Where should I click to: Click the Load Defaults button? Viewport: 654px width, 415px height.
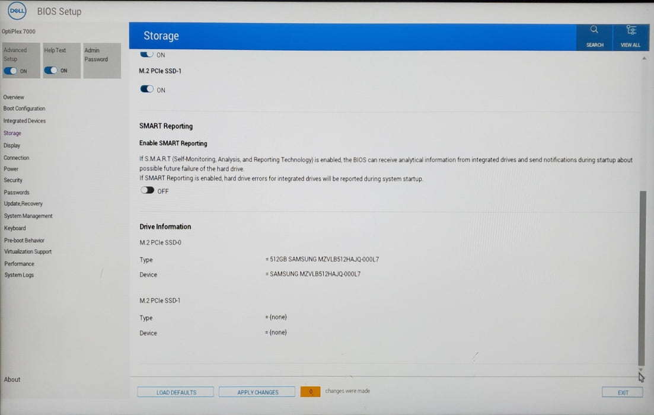pyautogui.click(x=176, y=392)
